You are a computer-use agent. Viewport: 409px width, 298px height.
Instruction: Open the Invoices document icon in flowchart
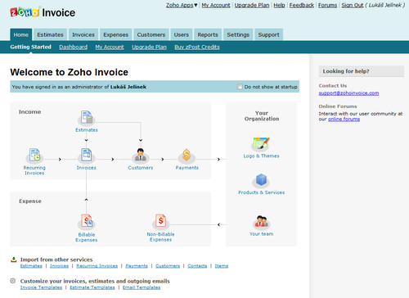click(x=87, y=155)
